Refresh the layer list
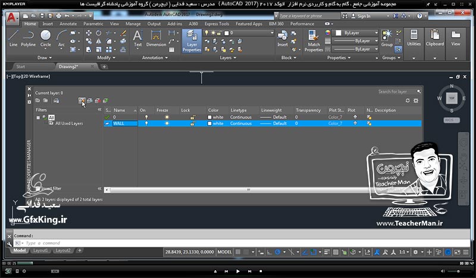The width and height of the screenshot is (476, 278). pyautogui.click(x=408, y=101)
